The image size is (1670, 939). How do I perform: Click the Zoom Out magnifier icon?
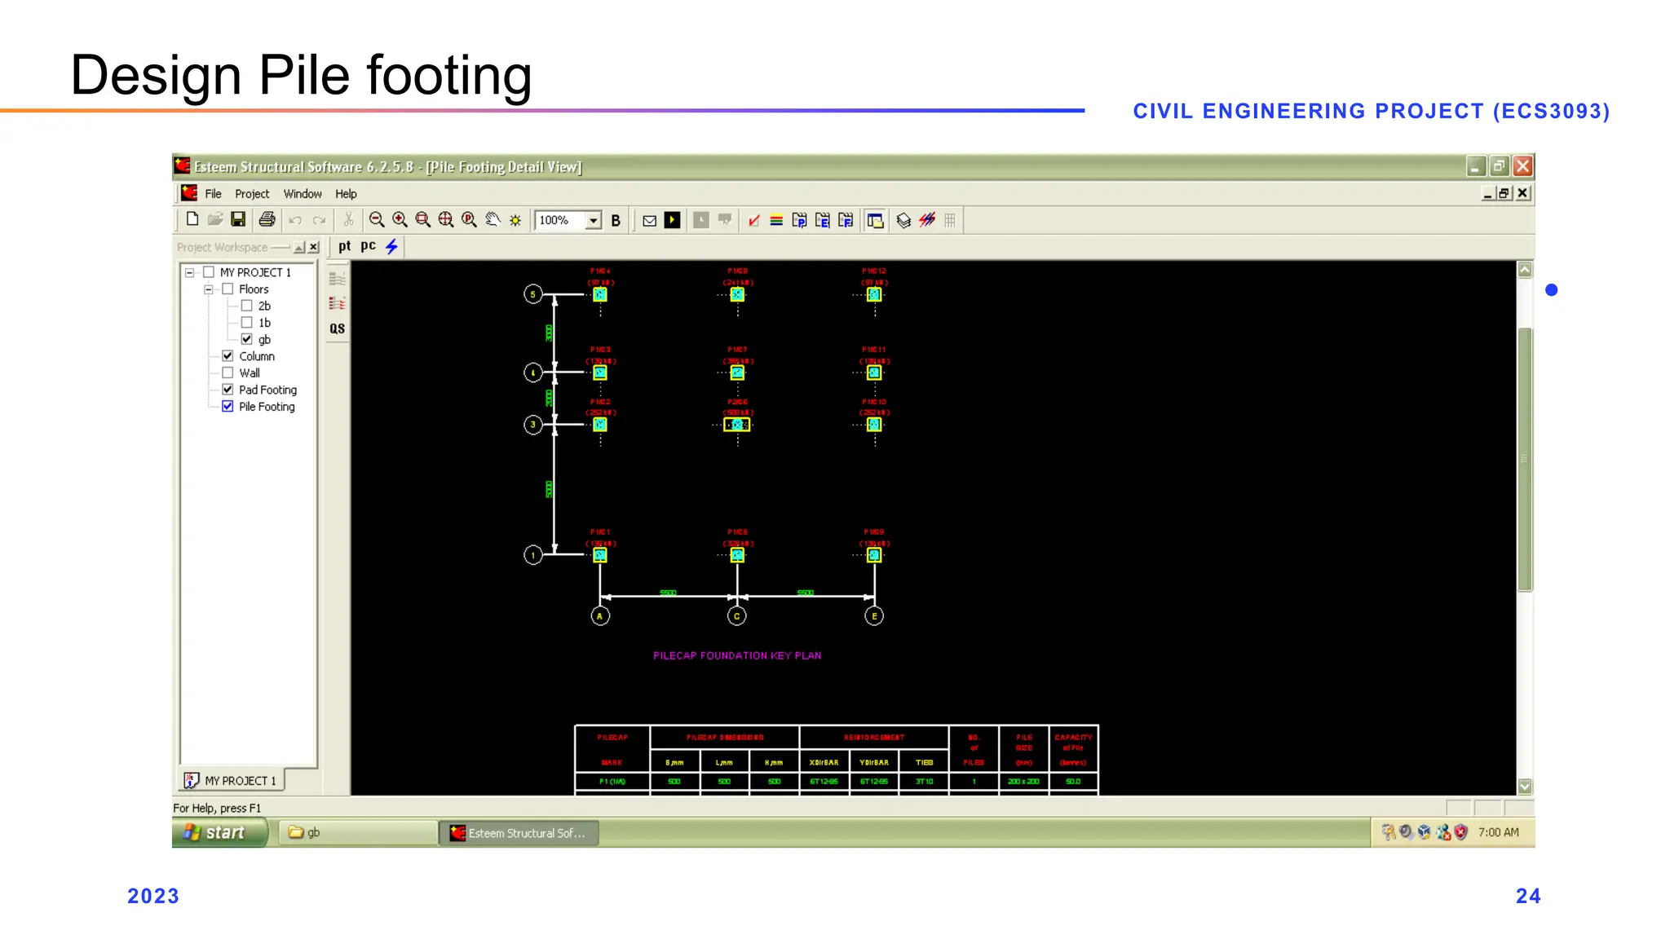[377, 219]
